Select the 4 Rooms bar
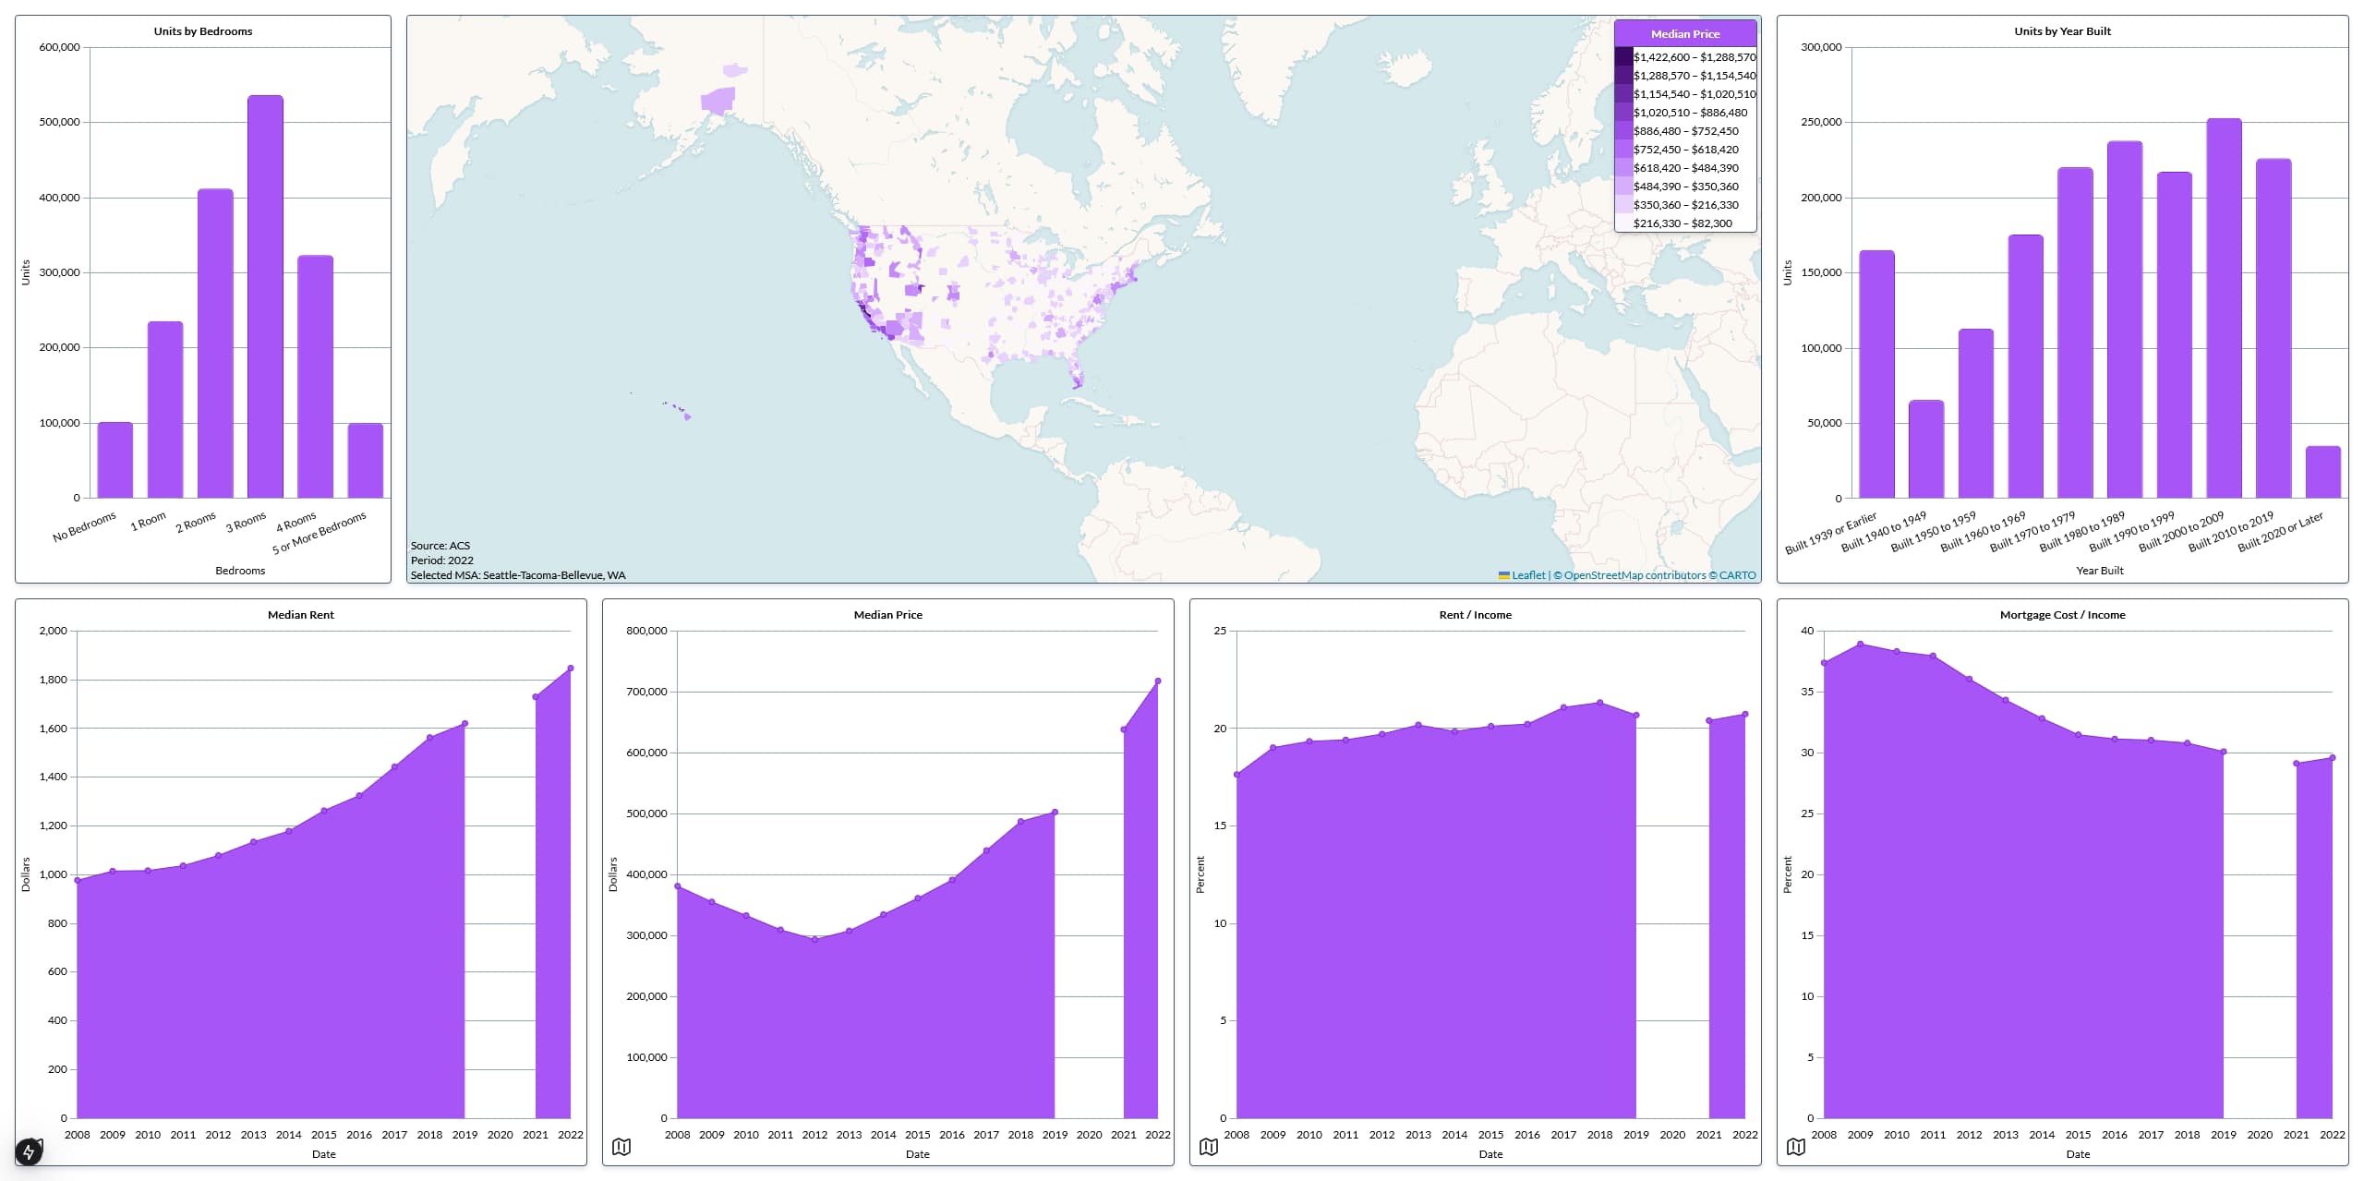The image size is (2364, 1181). click(315, 377)
